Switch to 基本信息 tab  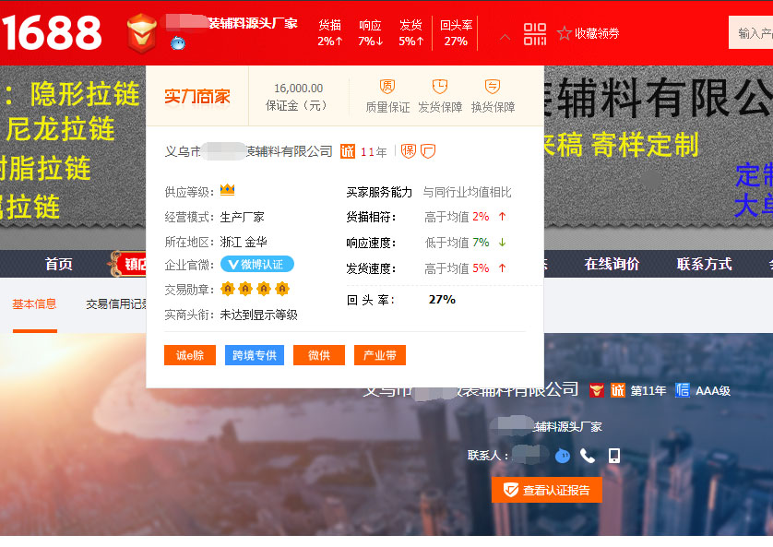(x=34, y=304)
